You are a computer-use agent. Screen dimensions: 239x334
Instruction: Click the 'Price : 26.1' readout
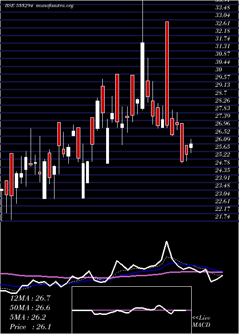click(30, 327)
